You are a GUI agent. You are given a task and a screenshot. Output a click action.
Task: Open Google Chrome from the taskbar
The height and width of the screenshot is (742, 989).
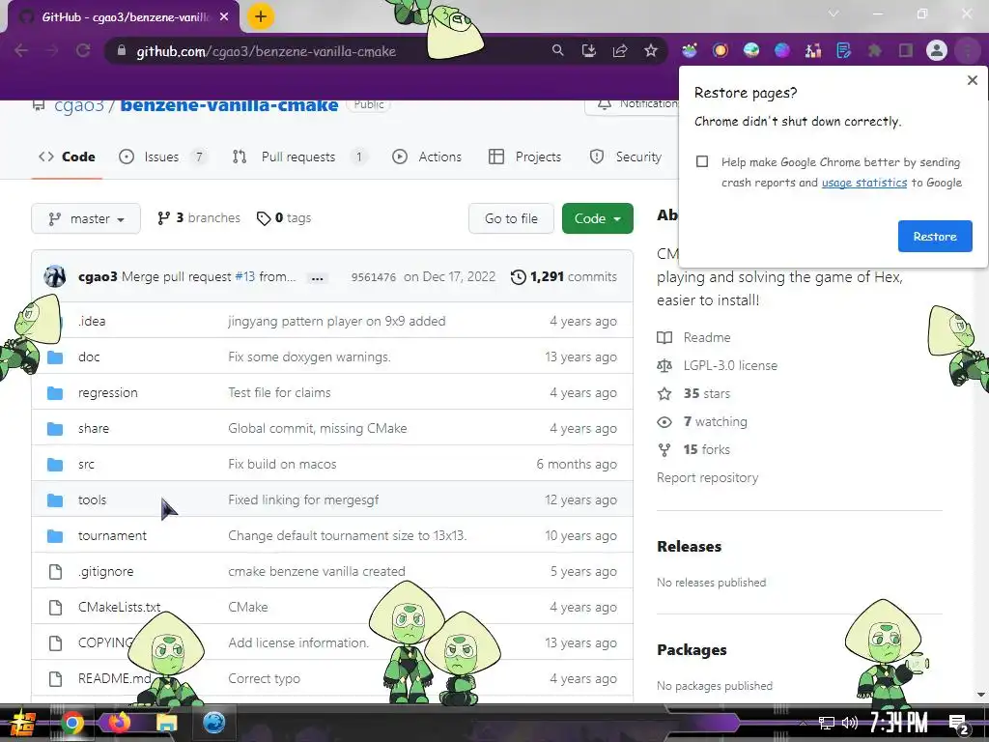[71, 723]
